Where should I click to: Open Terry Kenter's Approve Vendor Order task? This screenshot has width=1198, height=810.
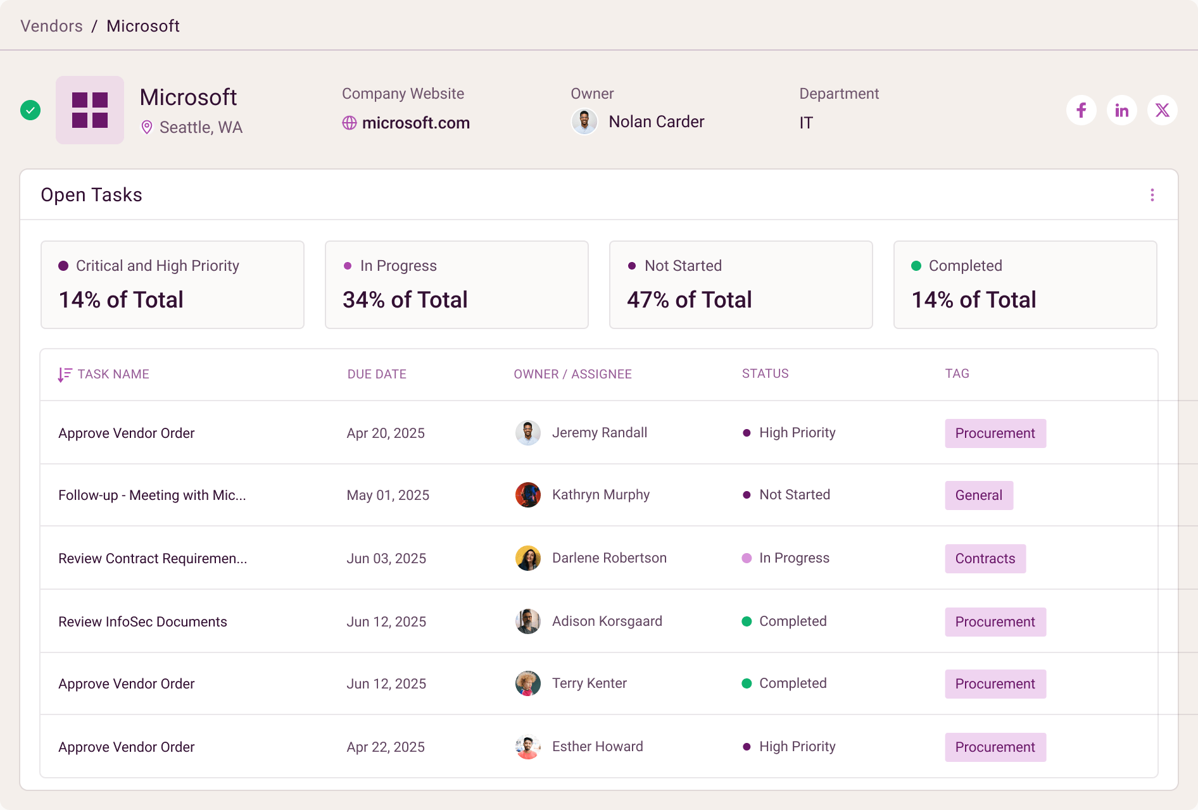coord(127,683)
